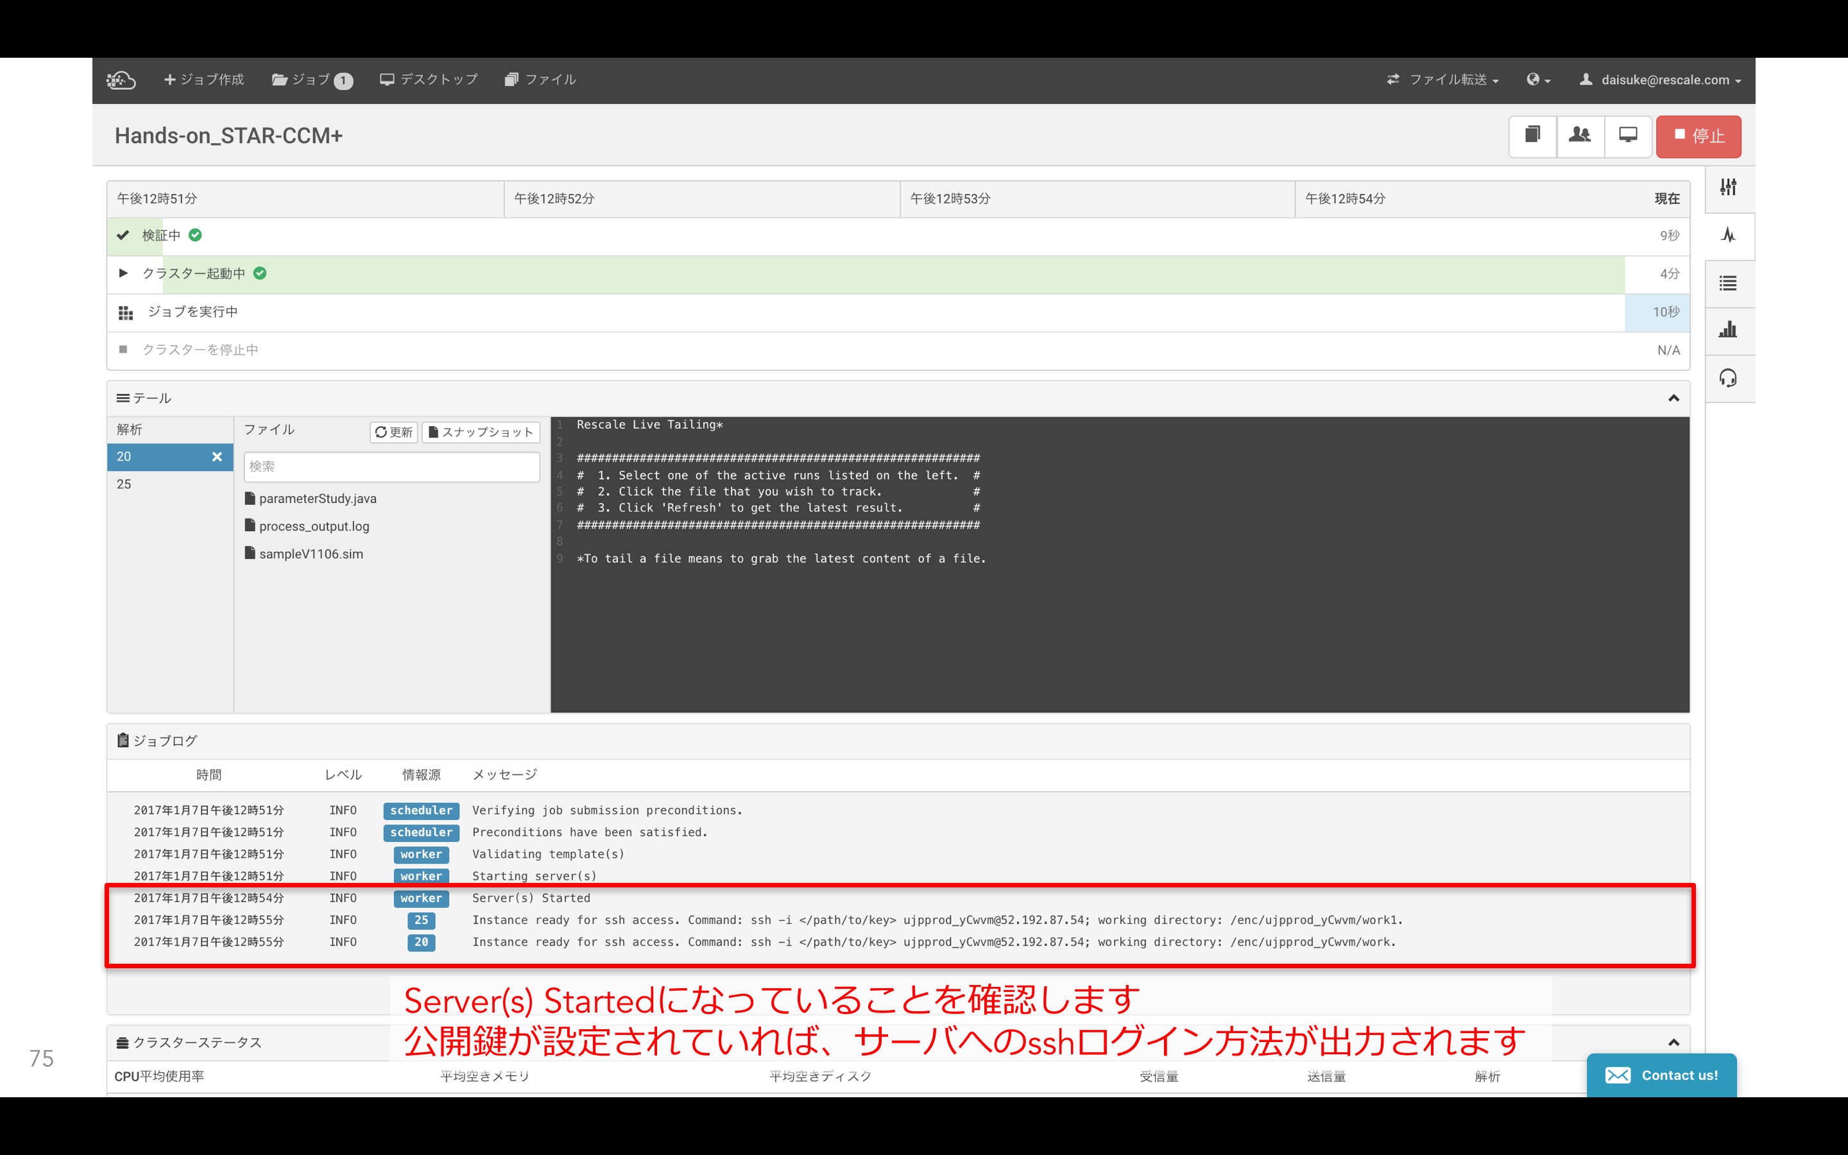
Task: Open the bar chart icon in sidebar
Action: pyautogui.click(x=1728, y=330)
